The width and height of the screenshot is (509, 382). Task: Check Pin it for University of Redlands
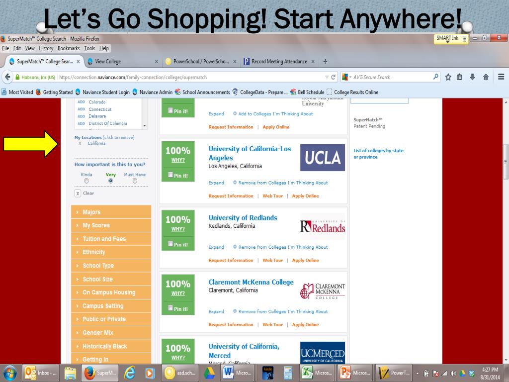point(170,244)
